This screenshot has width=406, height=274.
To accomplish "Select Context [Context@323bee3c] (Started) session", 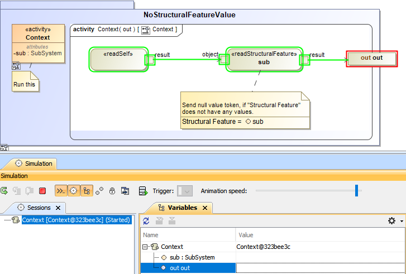I will coord(76,220).
